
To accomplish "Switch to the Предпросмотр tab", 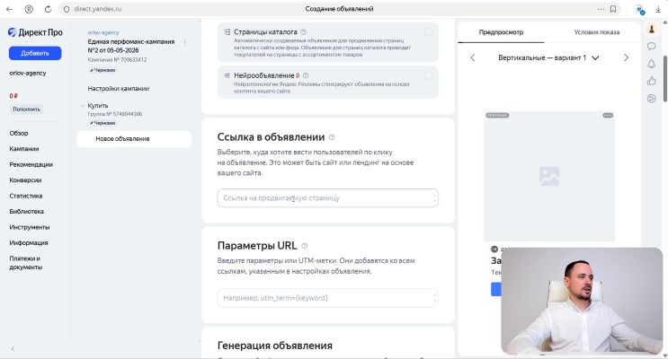I will pos(501,32).
